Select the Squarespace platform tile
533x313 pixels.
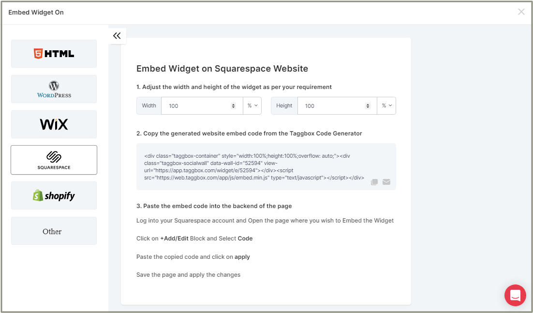54,160
